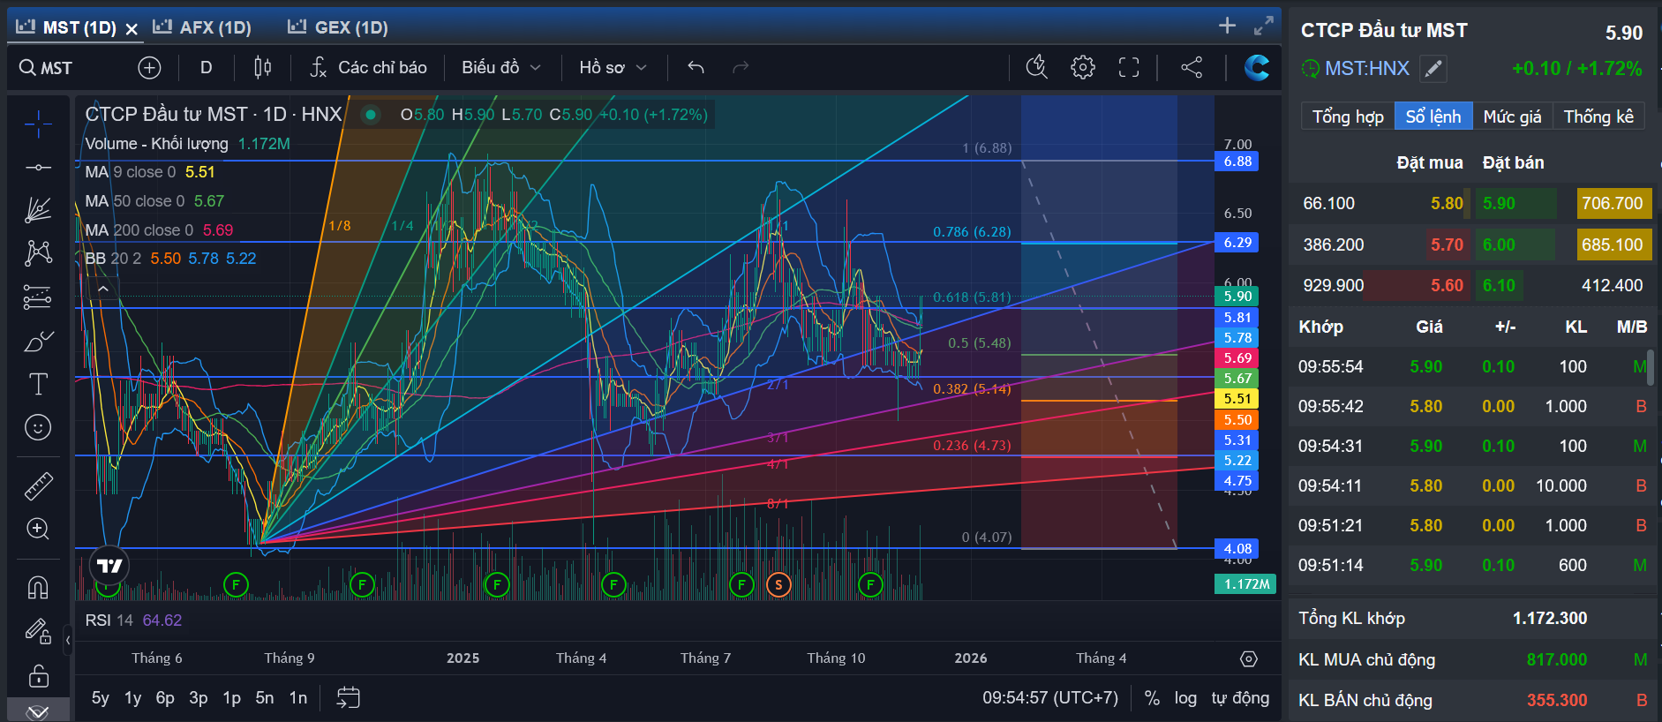Set the 6p time range
Viewport: 1662px width, 722px height.
(165, 698)
